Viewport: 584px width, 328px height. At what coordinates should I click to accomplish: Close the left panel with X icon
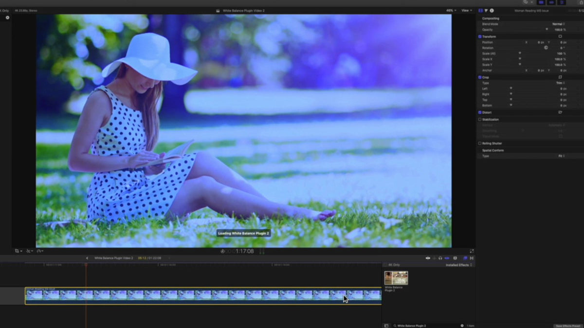tap(7, 17)
